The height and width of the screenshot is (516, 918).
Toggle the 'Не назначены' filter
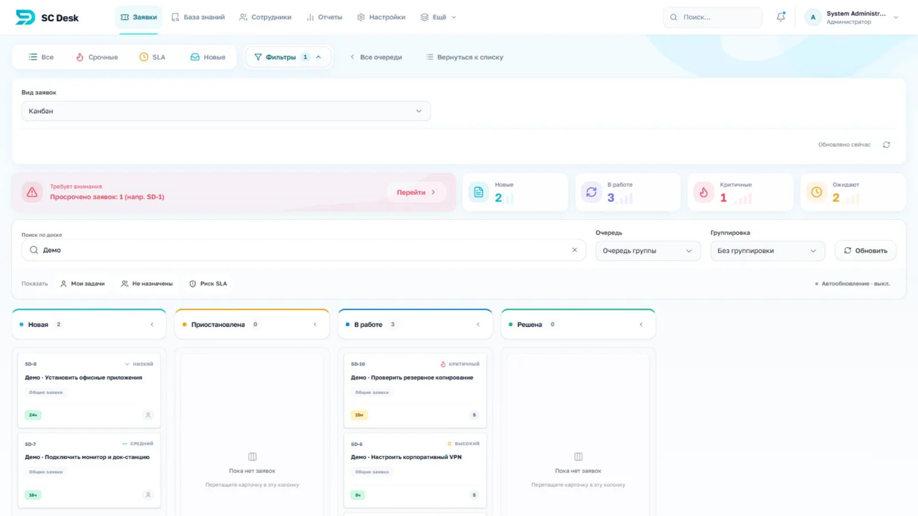coord(147,284)
